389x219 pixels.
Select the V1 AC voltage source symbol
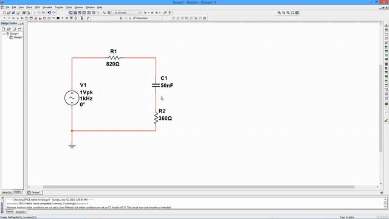(x=72, y=98)
